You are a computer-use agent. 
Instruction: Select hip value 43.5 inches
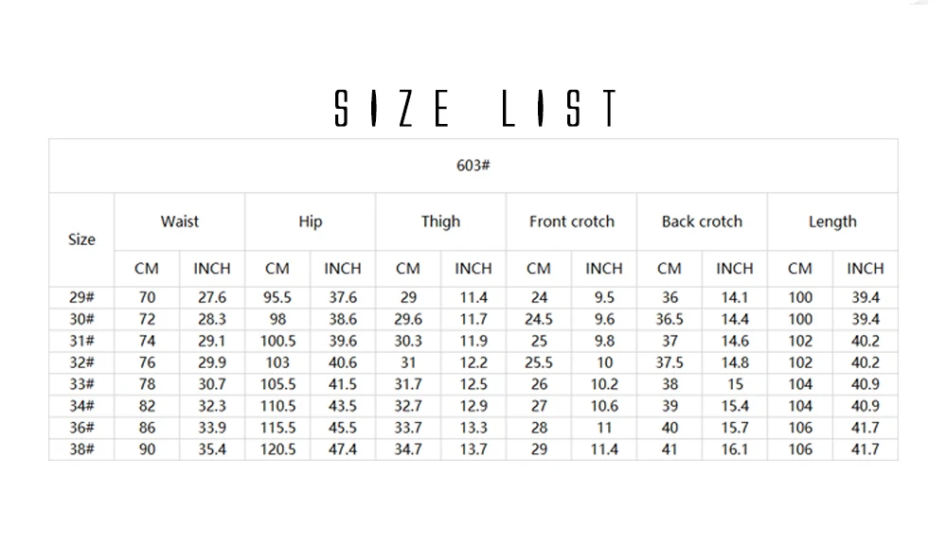tap(343, 406)
